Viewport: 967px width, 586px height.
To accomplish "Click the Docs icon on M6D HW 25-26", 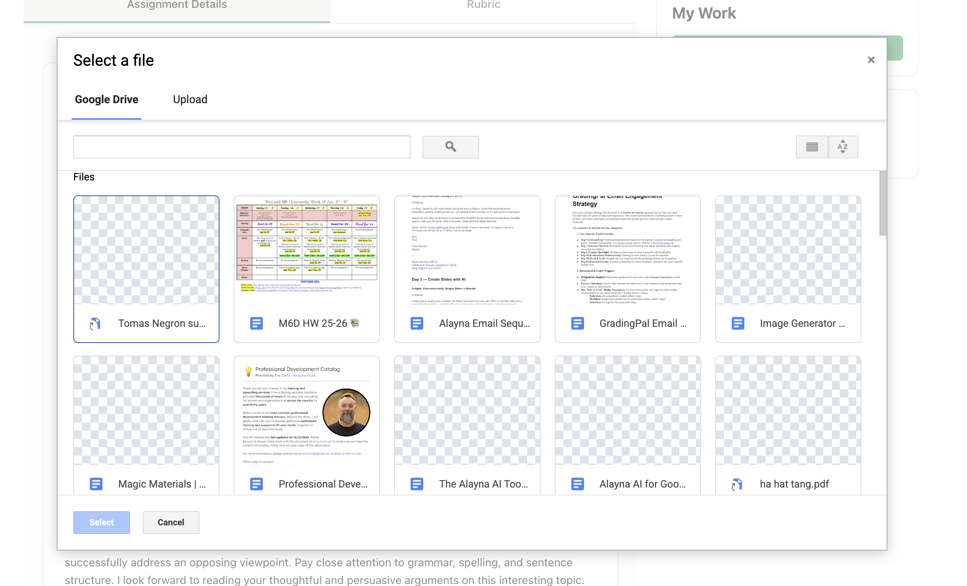I will pyautogui.click(x=256, y=323).
